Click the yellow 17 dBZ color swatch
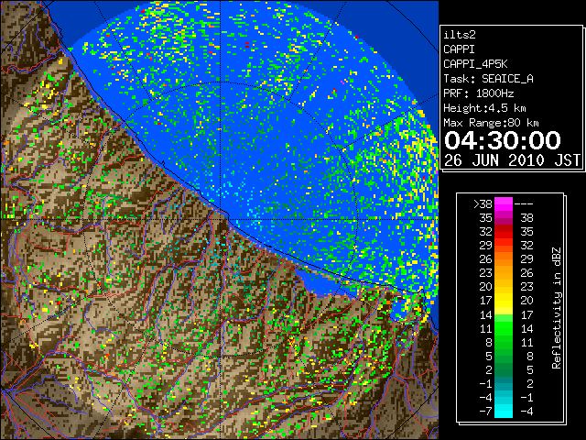 (504, 301)
